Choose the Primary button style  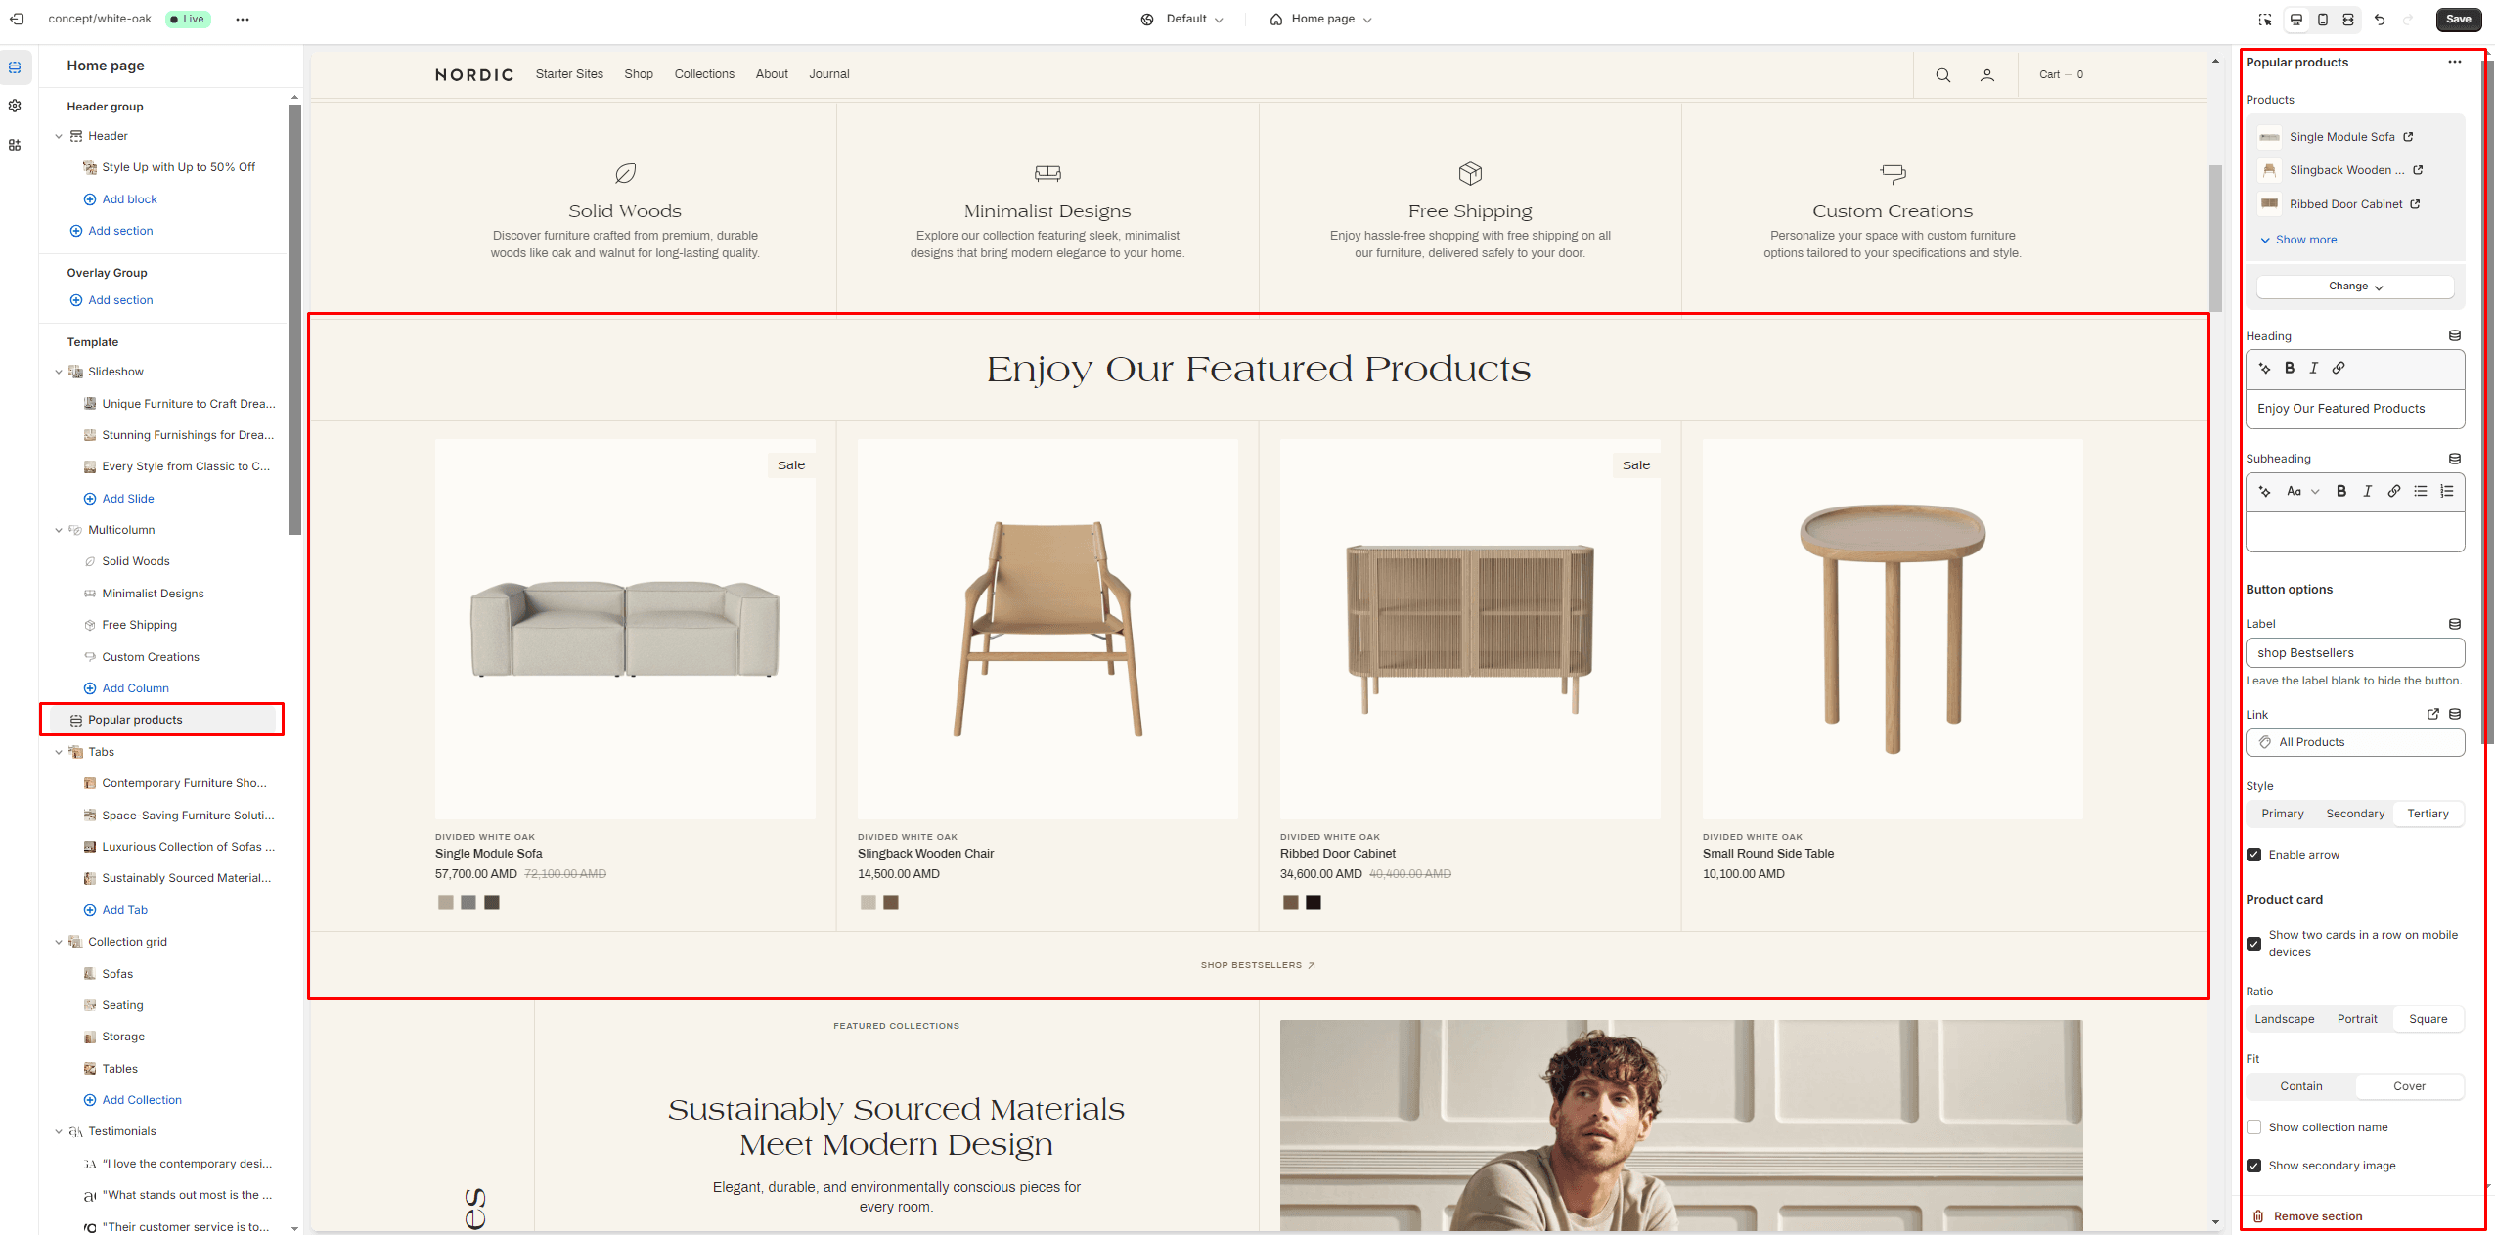click(2282, 814)
